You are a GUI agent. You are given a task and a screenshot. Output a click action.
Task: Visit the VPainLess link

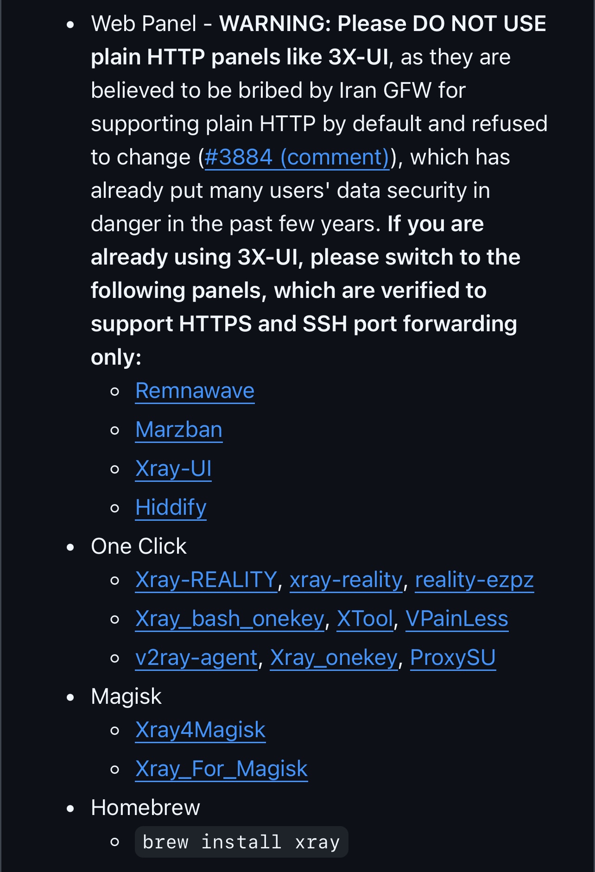tap(457, 619)
